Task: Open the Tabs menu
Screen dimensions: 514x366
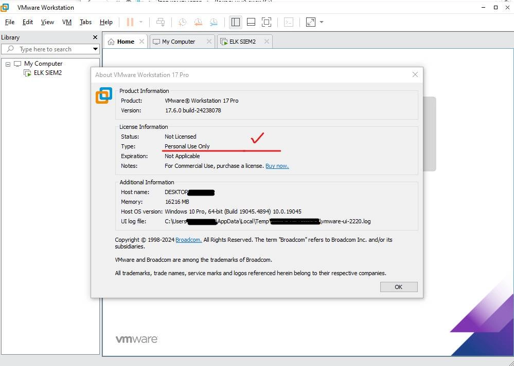Action: pyautogui.click(x=85, y=22)
